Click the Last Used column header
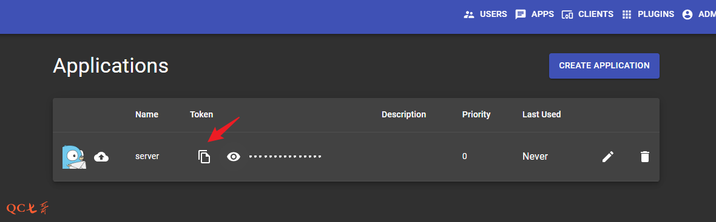Viewport: 716px width, 222px height. tap(542, 114)
